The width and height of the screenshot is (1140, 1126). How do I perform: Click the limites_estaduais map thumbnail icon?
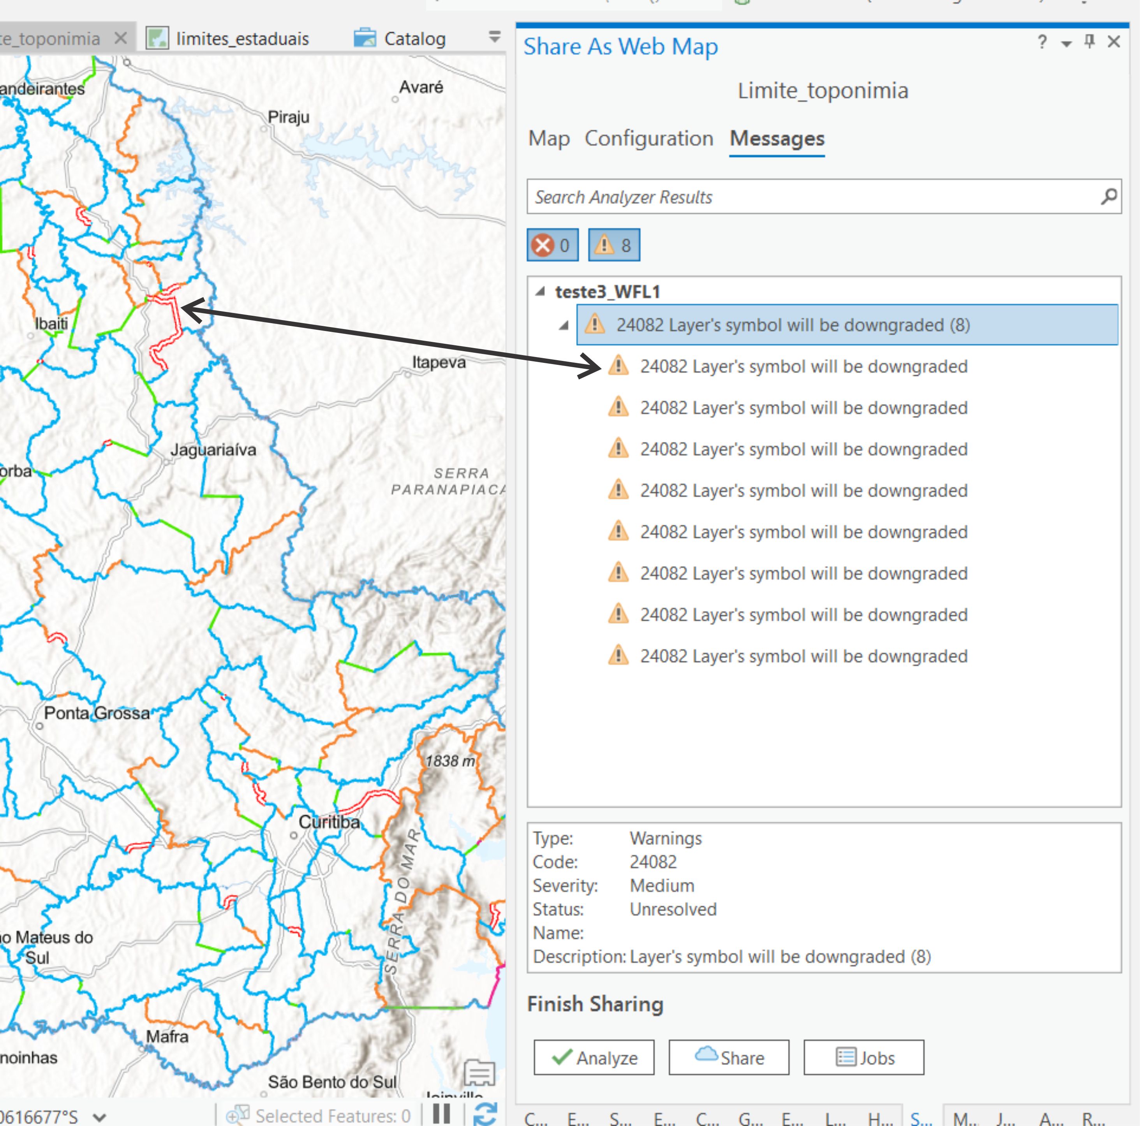(x=156, y=38)
